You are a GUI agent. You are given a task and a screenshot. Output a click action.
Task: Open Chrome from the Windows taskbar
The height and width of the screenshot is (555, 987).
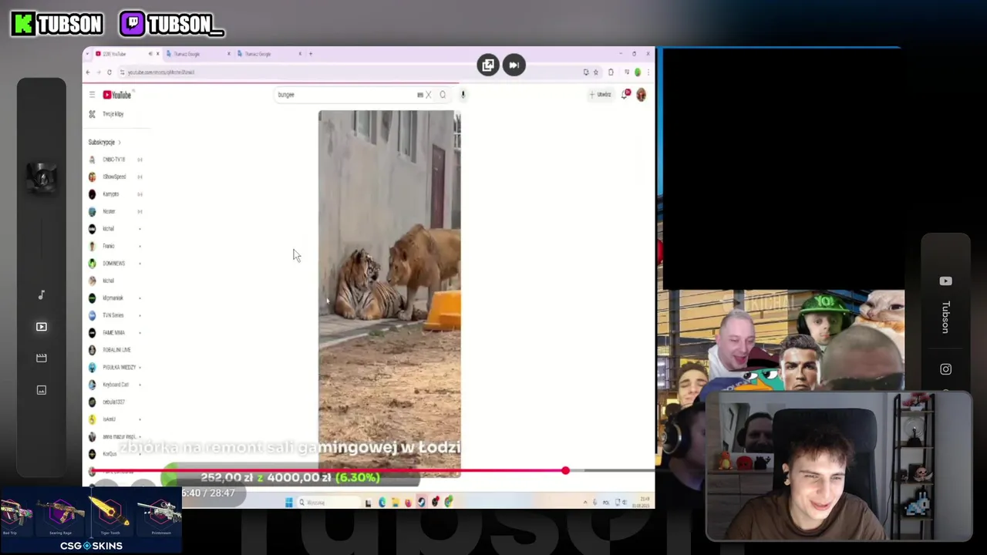click(448, 503)
